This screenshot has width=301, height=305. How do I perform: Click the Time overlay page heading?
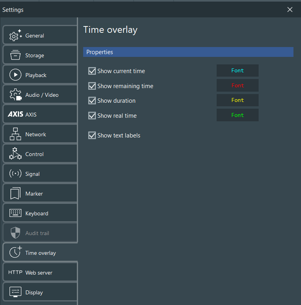point(110,30)
